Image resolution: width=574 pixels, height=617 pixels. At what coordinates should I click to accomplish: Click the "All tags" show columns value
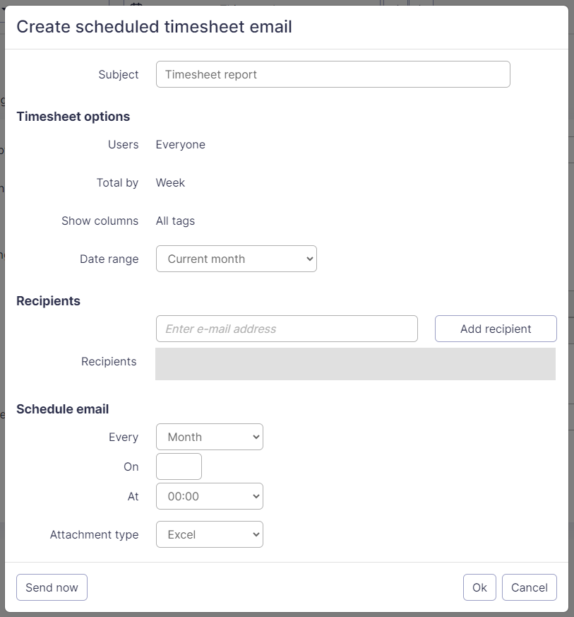click(x=175, y=221)
